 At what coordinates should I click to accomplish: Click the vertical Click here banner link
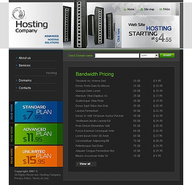click(118, 35)
